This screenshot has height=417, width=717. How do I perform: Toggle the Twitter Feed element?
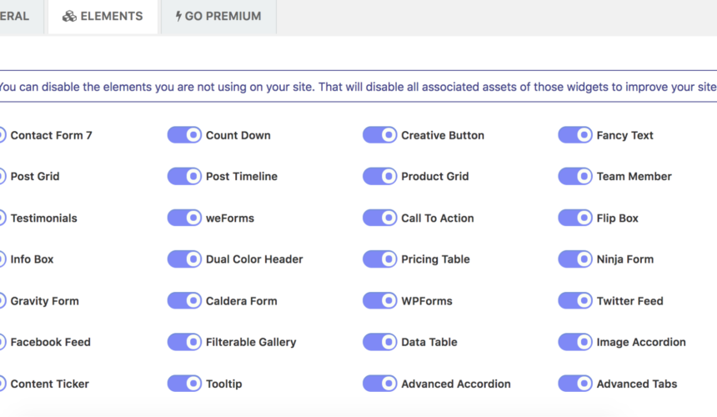click(x=575, y=300)
